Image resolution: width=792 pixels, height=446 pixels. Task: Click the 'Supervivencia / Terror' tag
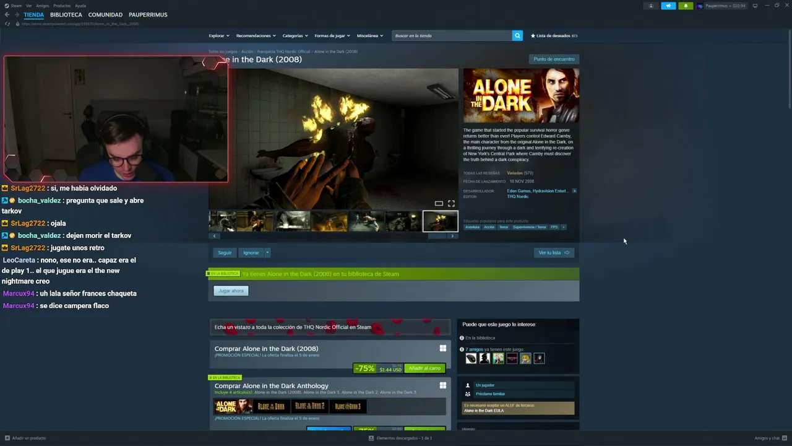530,227
